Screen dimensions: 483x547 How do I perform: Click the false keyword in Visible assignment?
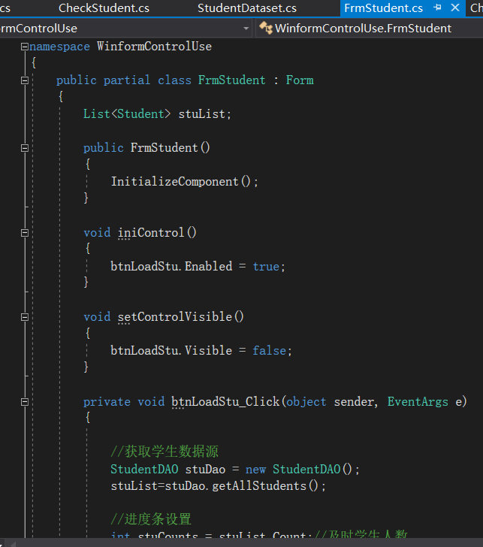pos(269,351)
